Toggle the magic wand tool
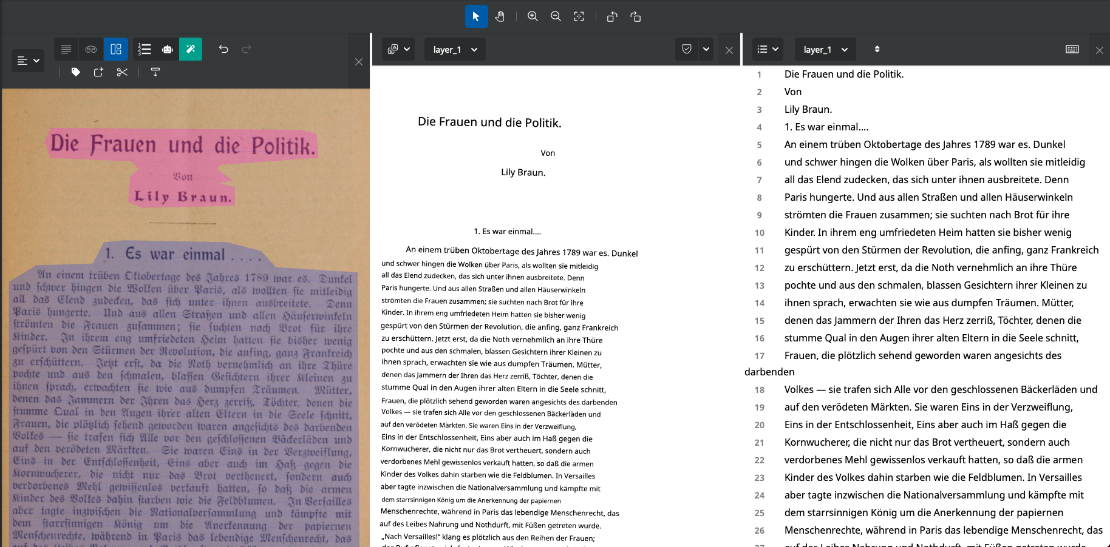1110x547 pixels. pyautogui.click(x=191, y=49)
